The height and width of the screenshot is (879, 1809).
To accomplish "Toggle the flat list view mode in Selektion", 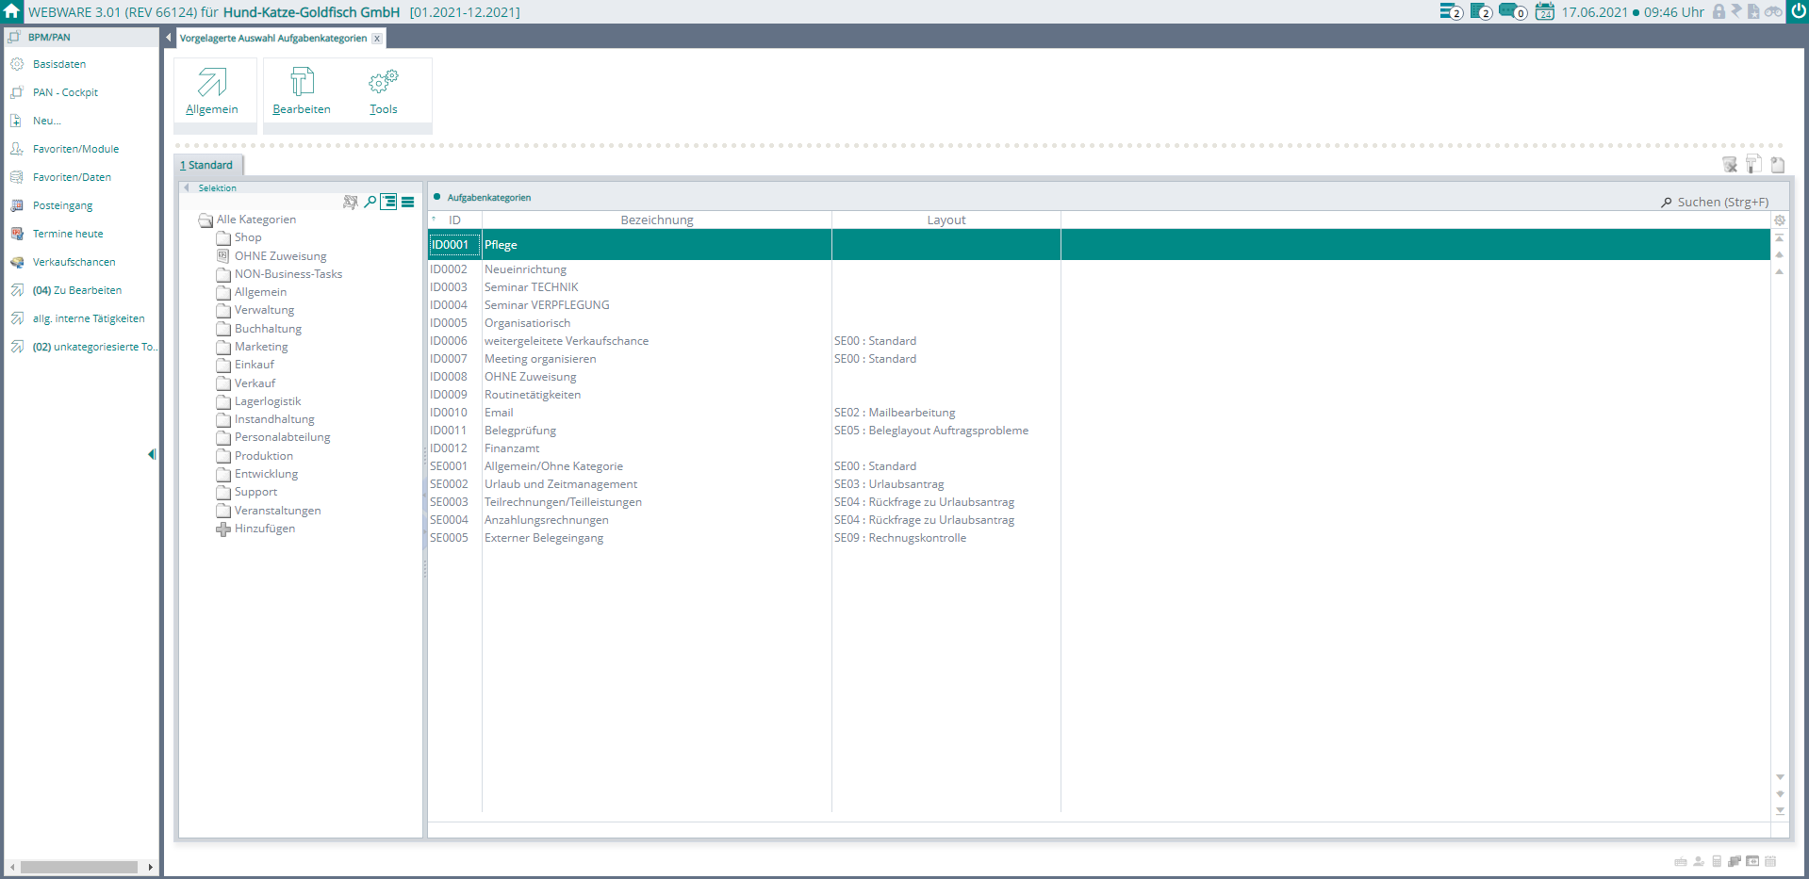I will pyautogui.click(x=408, y=202).
